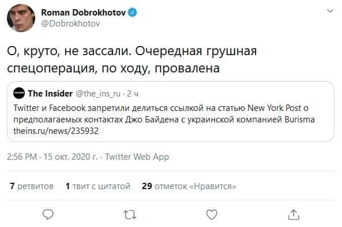
Task: Click the 2:56 PM timestamp
Action: tap(22, 157)
